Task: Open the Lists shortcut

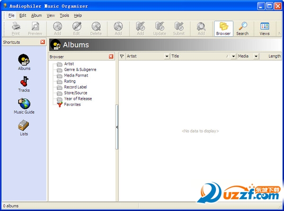Action: point(24,128)
